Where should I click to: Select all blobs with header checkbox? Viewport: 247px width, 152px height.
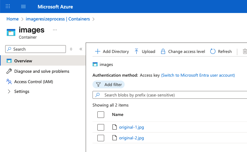pos(101,114)
